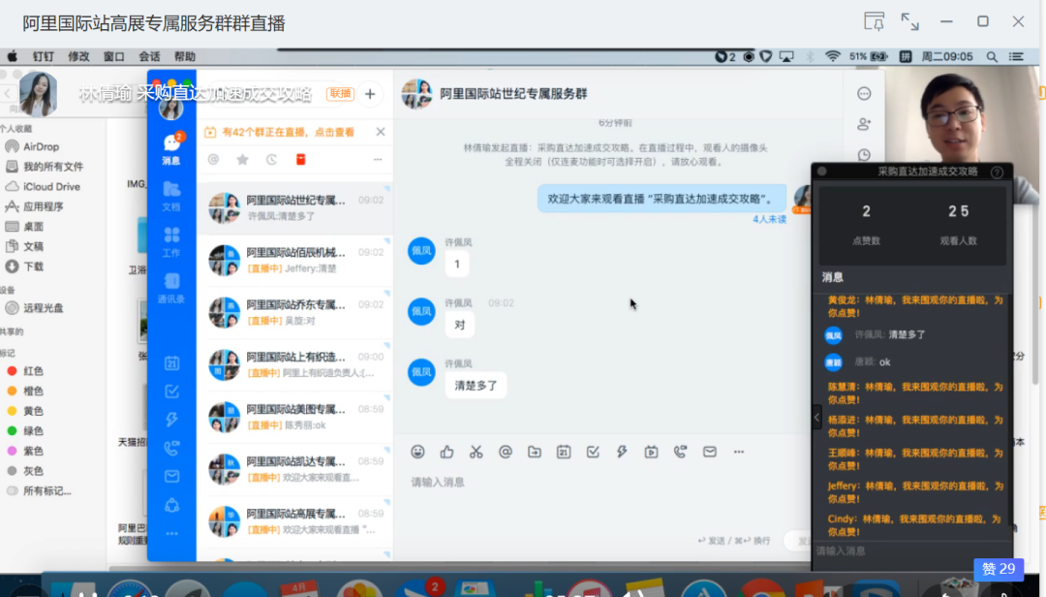1046x597 pixels.
Task: Open the calendar icon in DingTalk sidebar
Action: [171, 363]
